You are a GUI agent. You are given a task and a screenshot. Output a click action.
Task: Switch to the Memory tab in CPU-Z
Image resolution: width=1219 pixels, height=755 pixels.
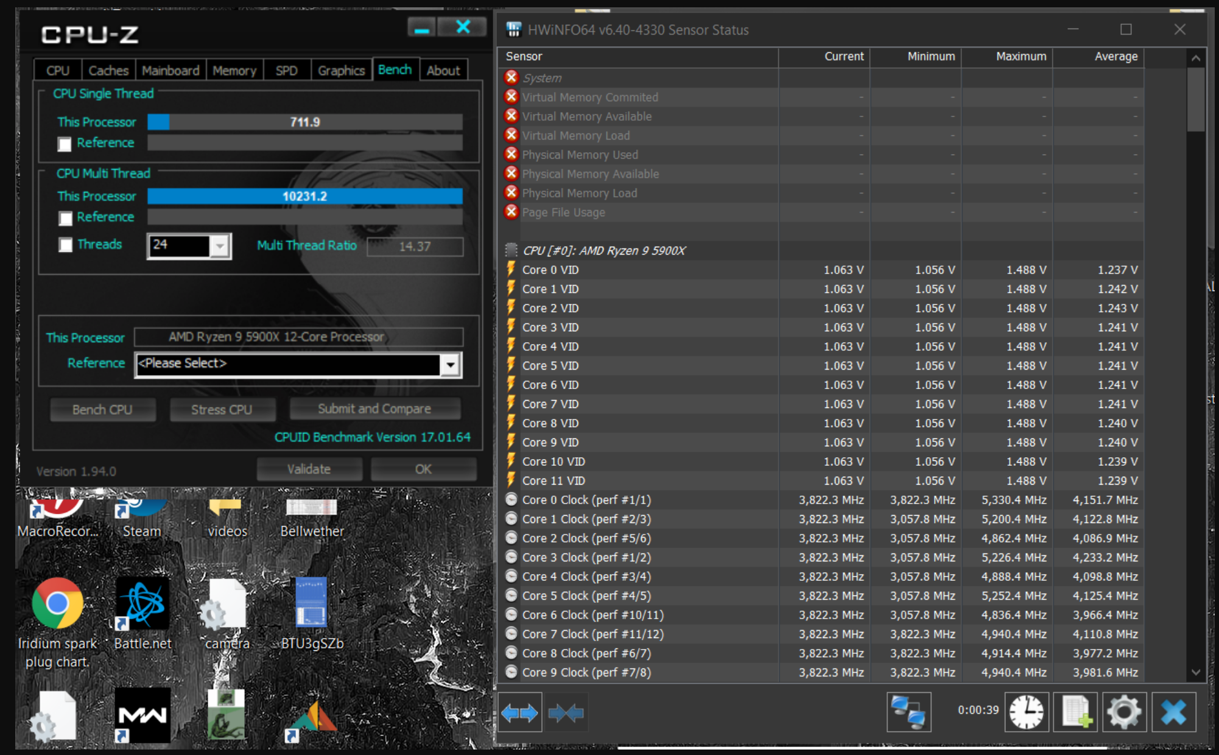pyautogui.click(x=234, y=70)
